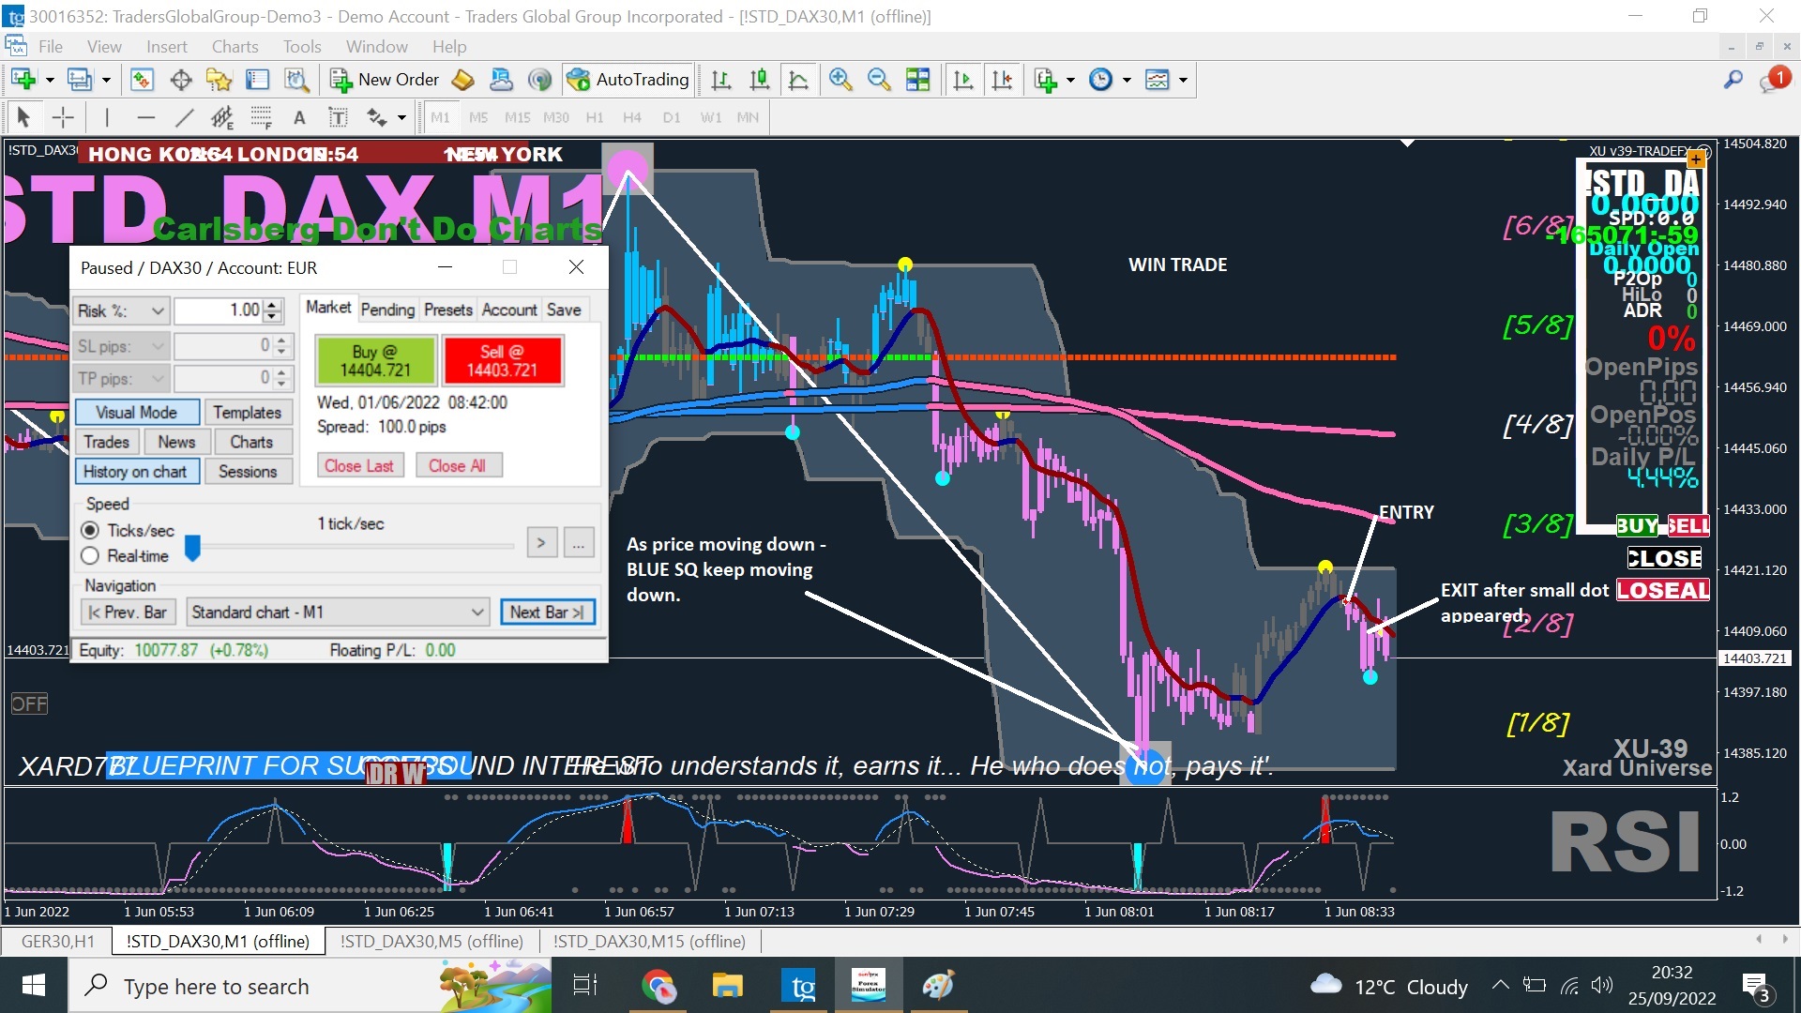Click the AutoTrading toolbar button
Viewport: 1801px width, 1013px height.
[628, 80]
